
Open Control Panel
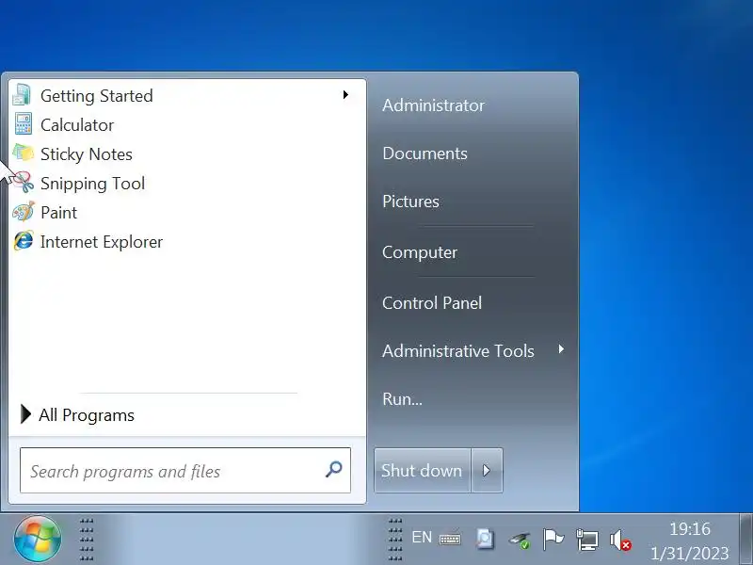click(432, 302)
